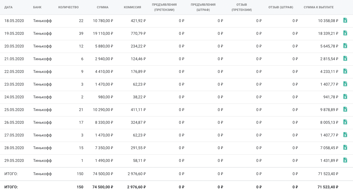Click the payout 8 005,13 ₽
This screenshot has height=193, width=353.
click(329, 122)
